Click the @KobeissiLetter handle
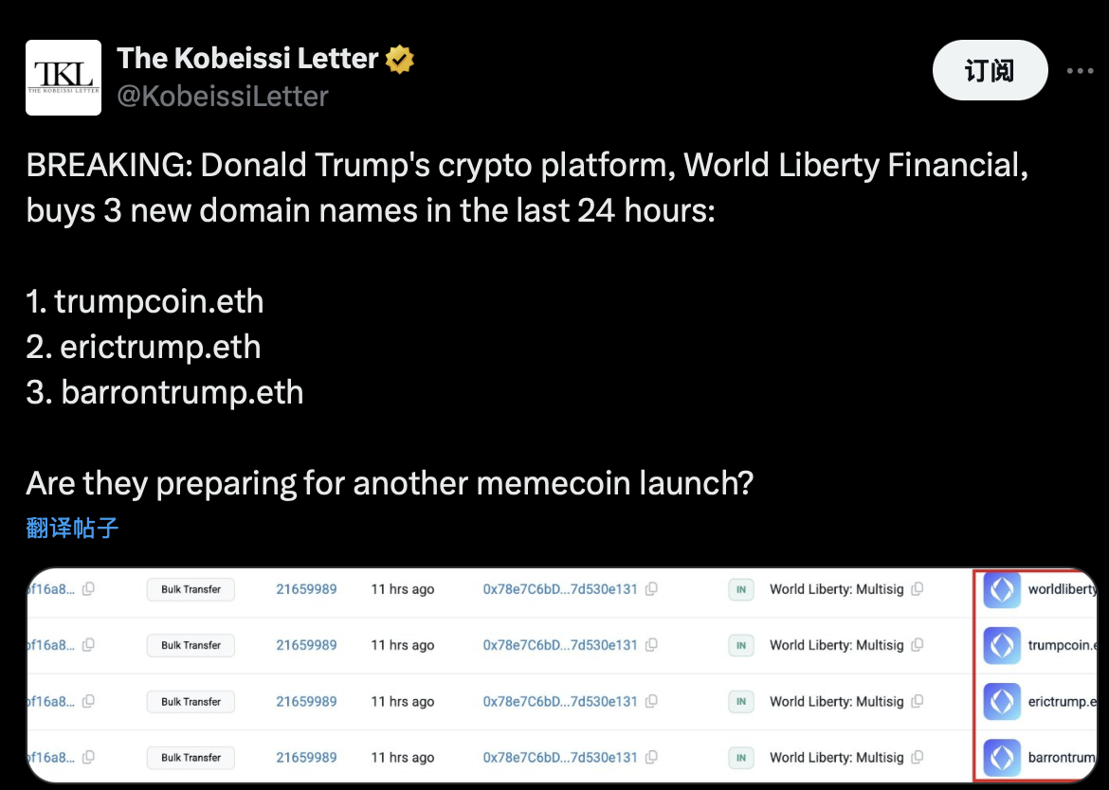This screenshot has width=1109, height=790. (223, 96)
